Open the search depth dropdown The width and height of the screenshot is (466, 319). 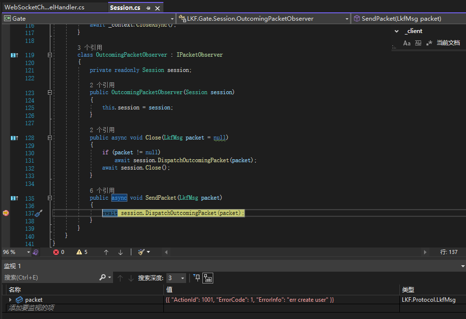[176, 278]
